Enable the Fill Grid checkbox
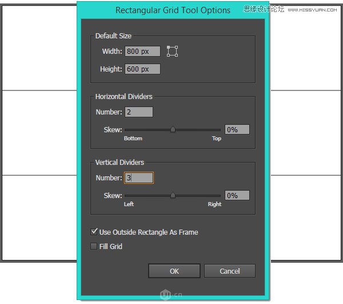The height and width of the screenshot is (304, 343). tap(94, 246)
